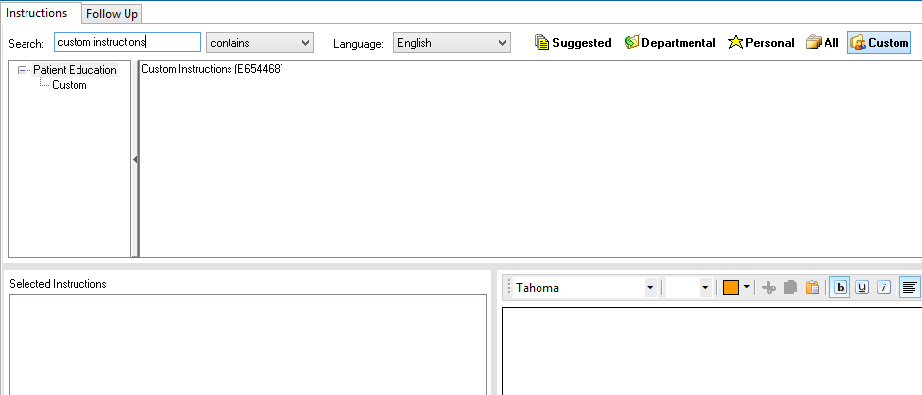922x395 pixels.
Task: Click the orange font color swatch
Action: [x=730, y=288]
